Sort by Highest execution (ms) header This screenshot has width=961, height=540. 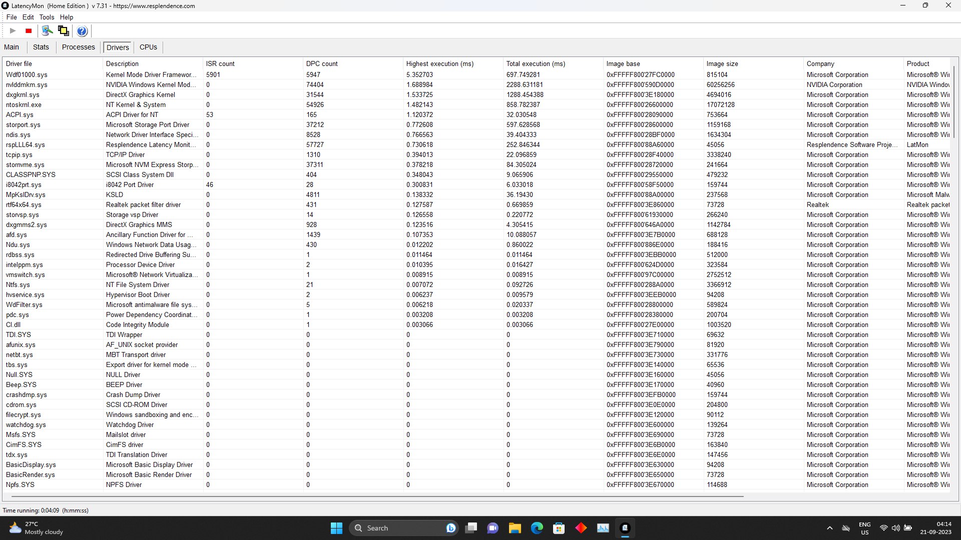453,63
